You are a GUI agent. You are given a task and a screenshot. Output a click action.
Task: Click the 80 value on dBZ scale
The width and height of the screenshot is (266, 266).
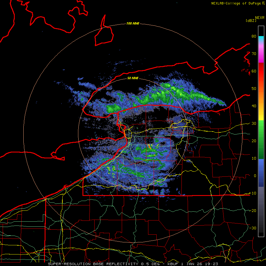254,36
